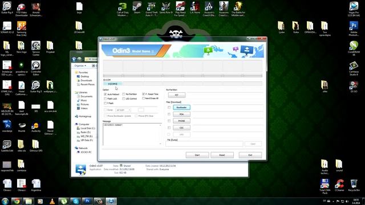Open the Organize dropdown in Explorer window
The height and width of the screenshot is (205, 365).
coord(80,66)
